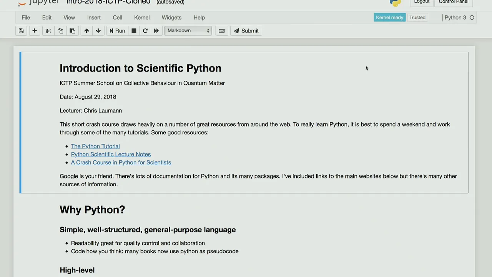Click the Google is your friend paragraph
The width and height of the screenshot is (492, 277).
tap(258, 180)
